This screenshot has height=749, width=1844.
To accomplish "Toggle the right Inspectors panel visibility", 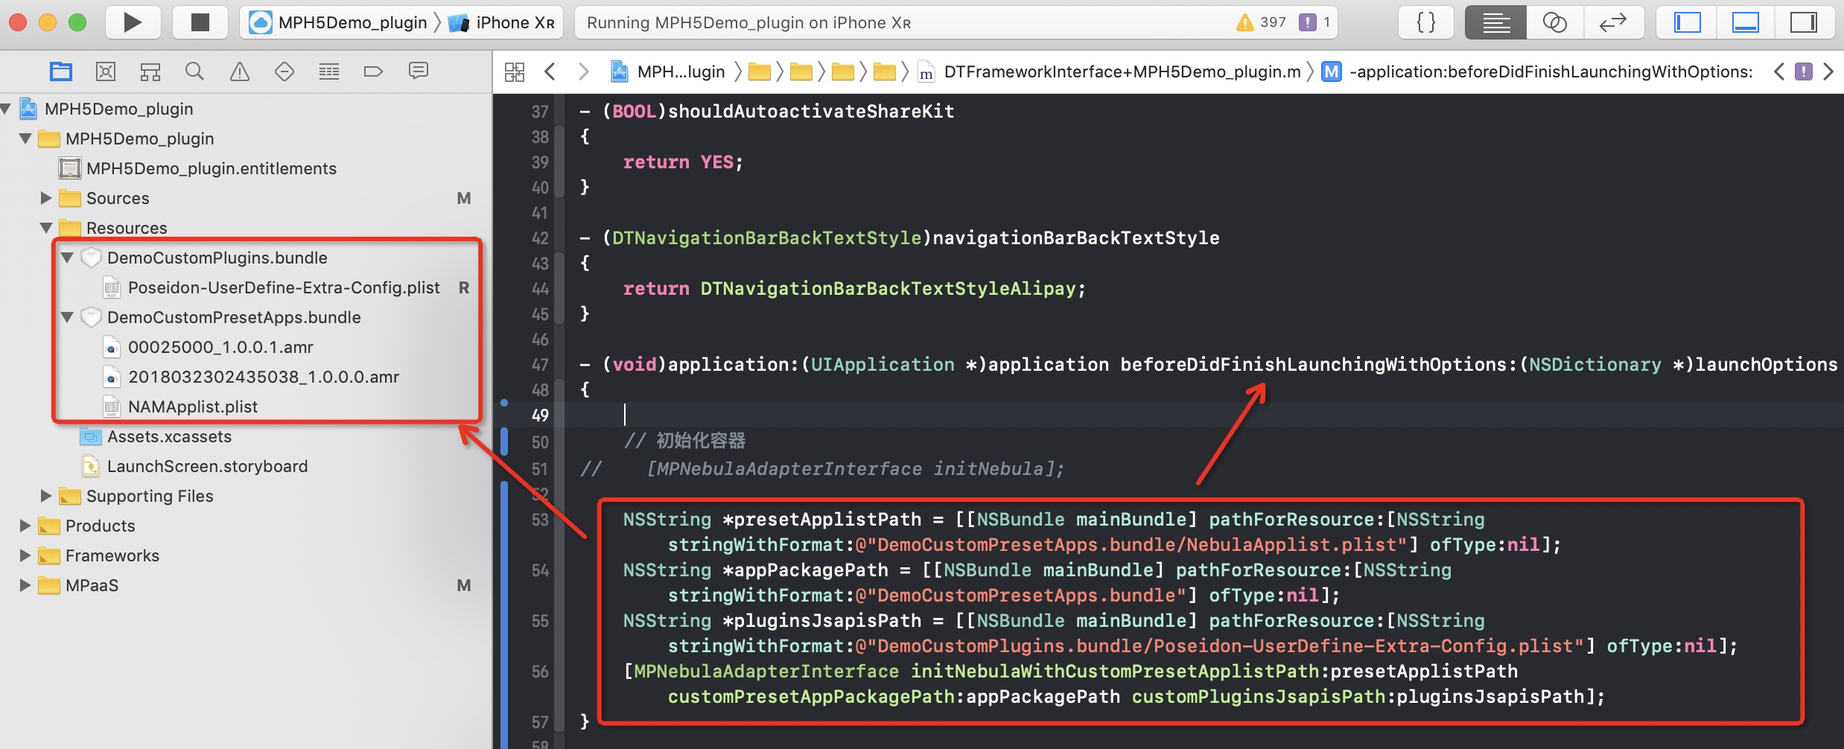I will 1803,22.
